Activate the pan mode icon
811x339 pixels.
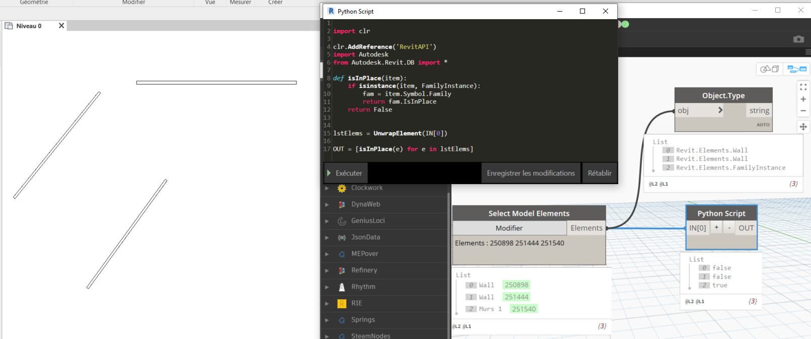803,127
